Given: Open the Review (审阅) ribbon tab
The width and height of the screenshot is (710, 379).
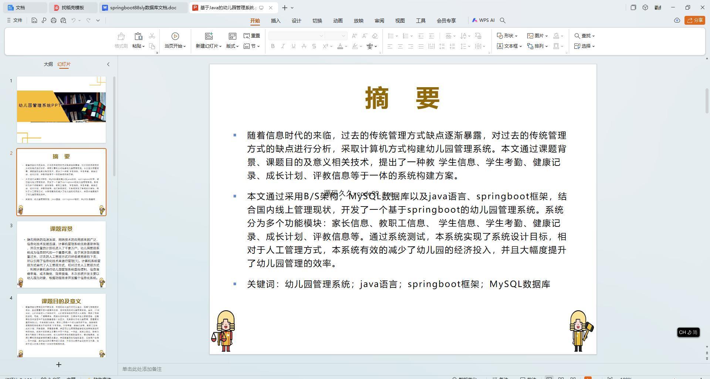Looking at the screenshot, I should pyautogui.click(x=379, y=21).
